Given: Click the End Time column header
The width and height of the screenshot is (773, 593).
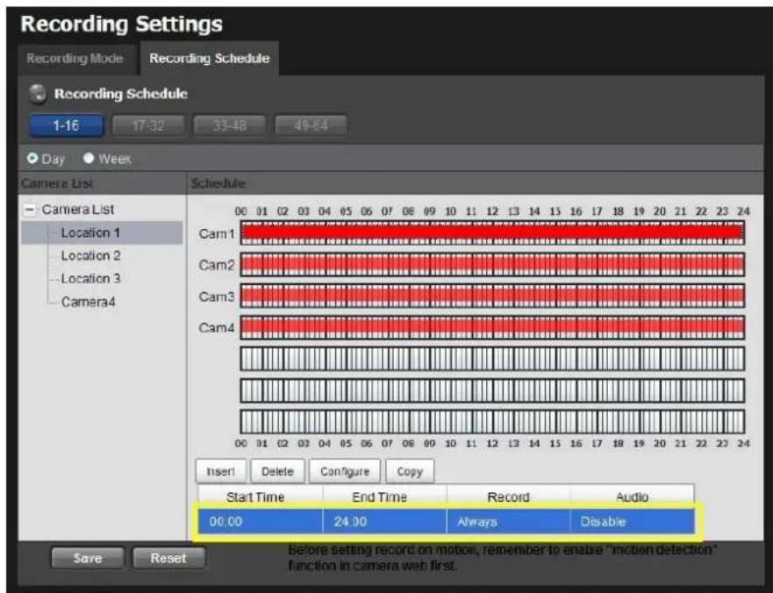Looking at the screenshot, I should pos(384,497).
